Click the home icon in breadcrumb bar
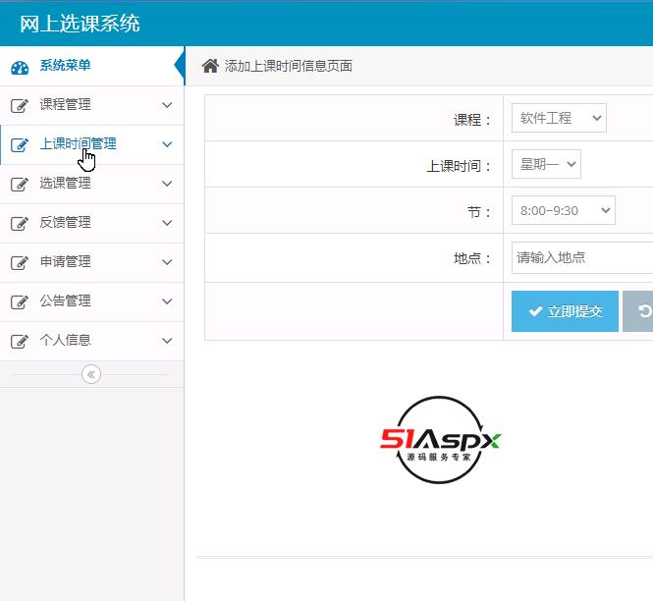This screenshot has width=653, height=601. (209, 66)
